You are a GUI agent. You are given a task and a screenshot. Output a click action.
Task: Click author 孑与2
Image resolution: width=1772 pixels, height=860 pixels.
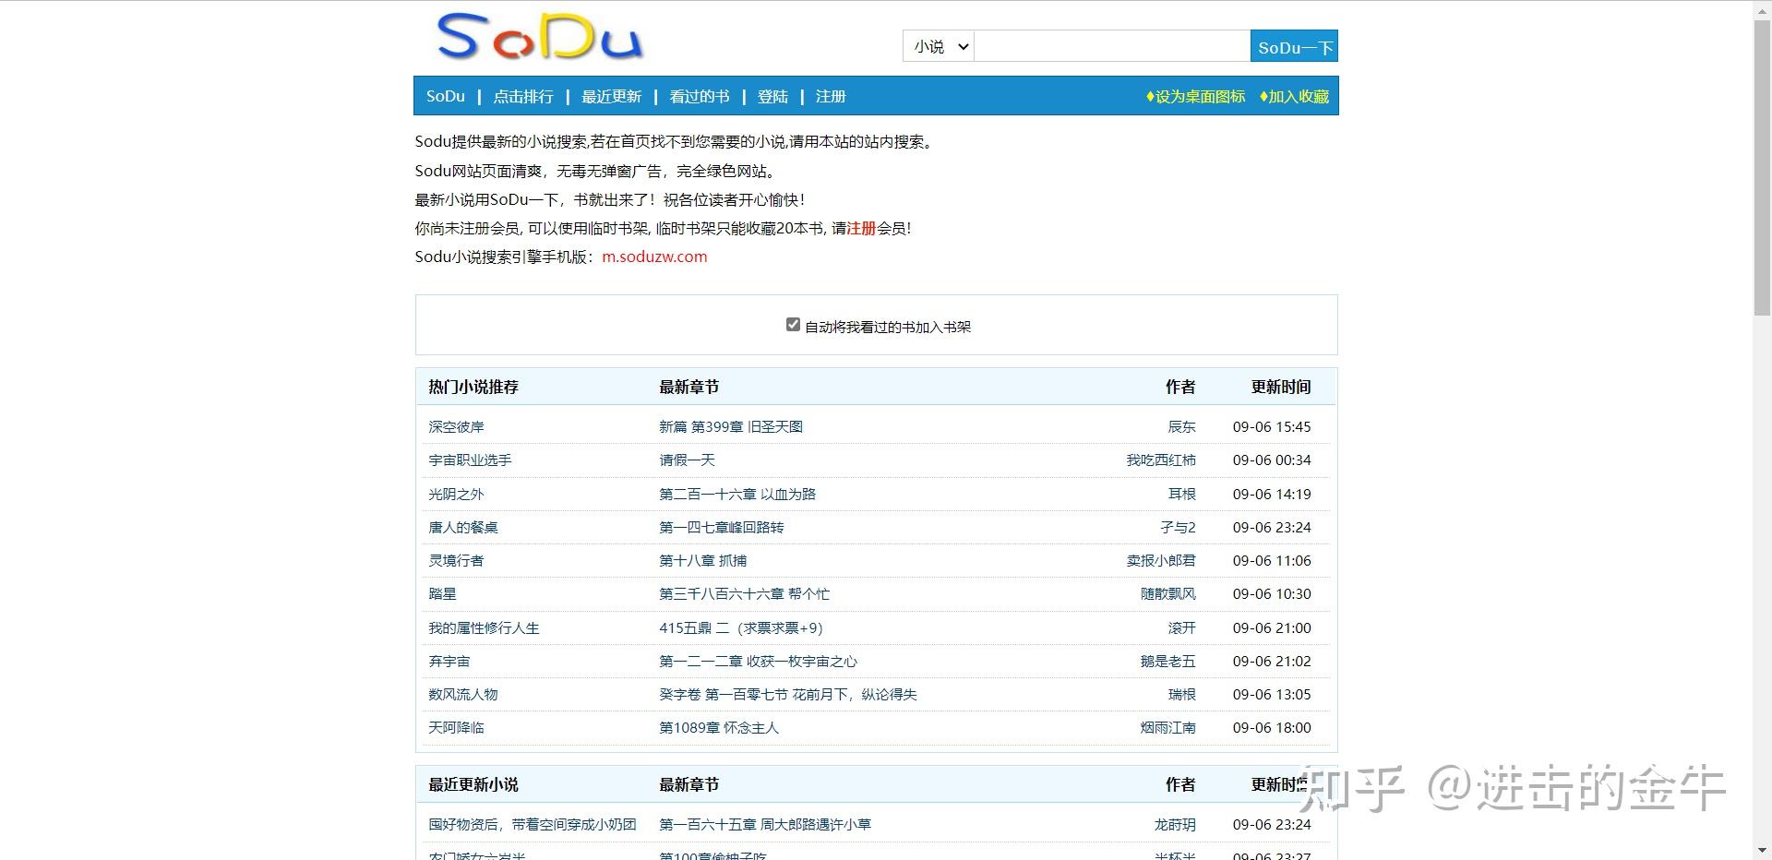point(1178,527)
